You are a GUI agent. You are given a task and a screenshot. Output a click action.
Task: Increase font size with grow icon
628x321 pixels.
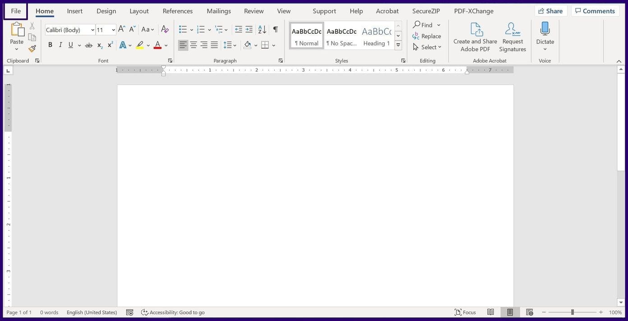click(122, 29)
